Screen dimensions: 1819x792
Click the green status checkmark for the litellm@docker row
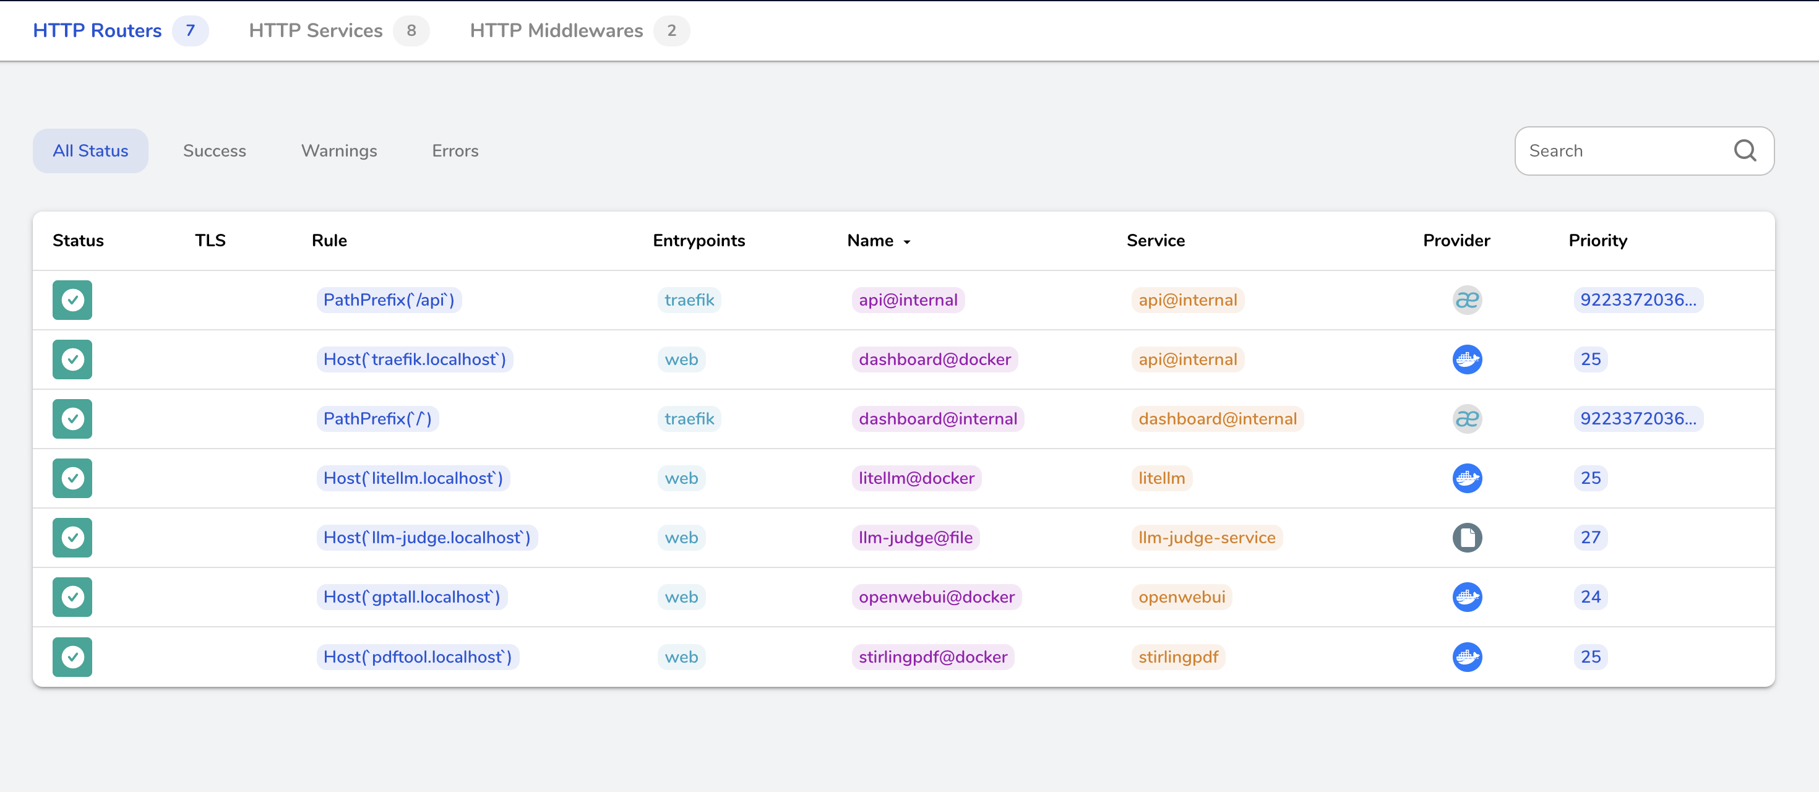72,478
